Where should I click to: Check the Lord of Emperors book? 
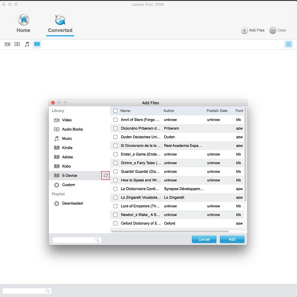(x=116, y=206)
